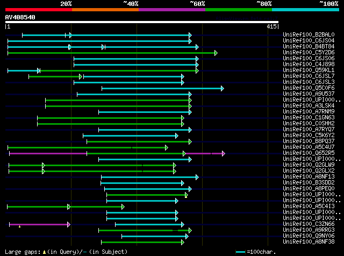Select the UniRef100_Q9NY06 label
Screen dimensions: 344x256
[309, 236]
